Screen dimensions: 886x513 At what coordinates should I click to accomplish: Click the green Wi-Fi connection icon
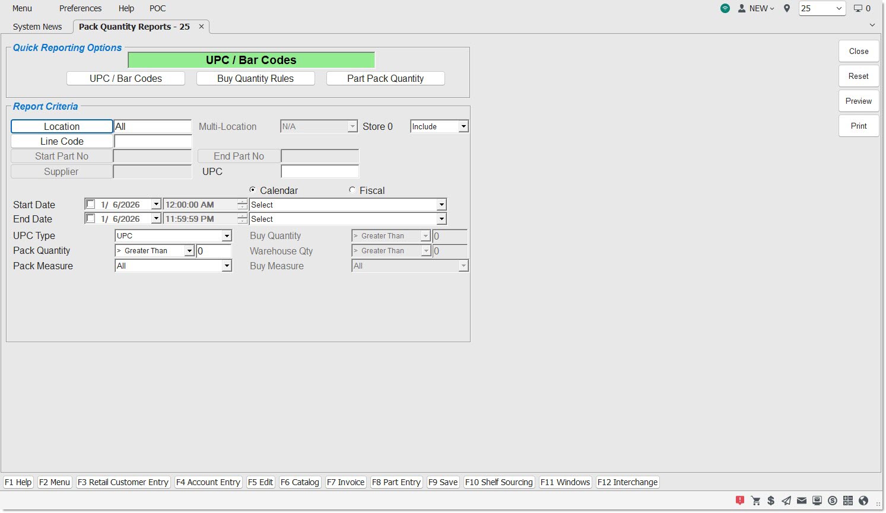tap(725, 8)
